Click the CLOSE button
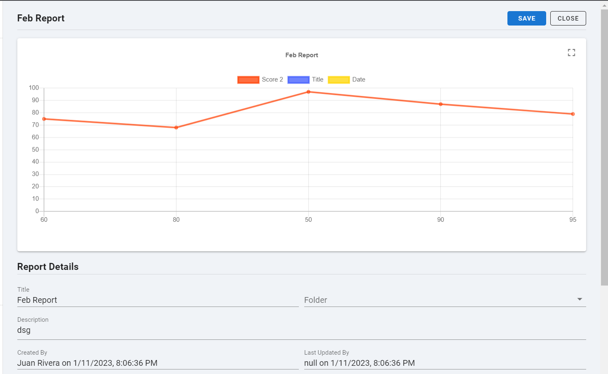Screen dimensions: 608x374 (568, 18)
